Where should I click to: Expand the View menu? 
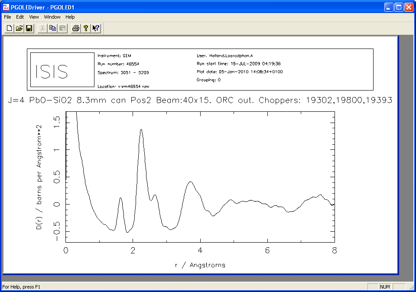(34, 17)
